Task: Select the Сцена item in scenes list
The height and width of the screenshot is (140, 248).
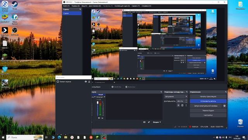Action: click(72, 13)
